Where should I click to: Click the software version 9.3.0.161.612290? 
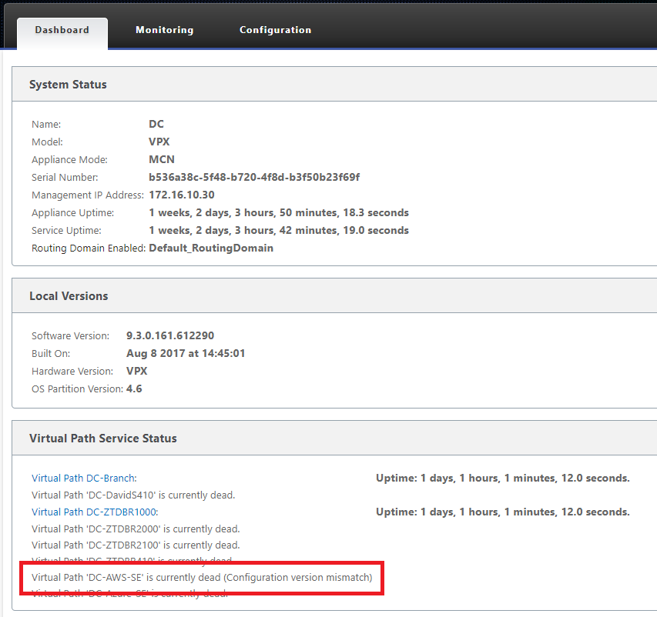tap(170, 335)
